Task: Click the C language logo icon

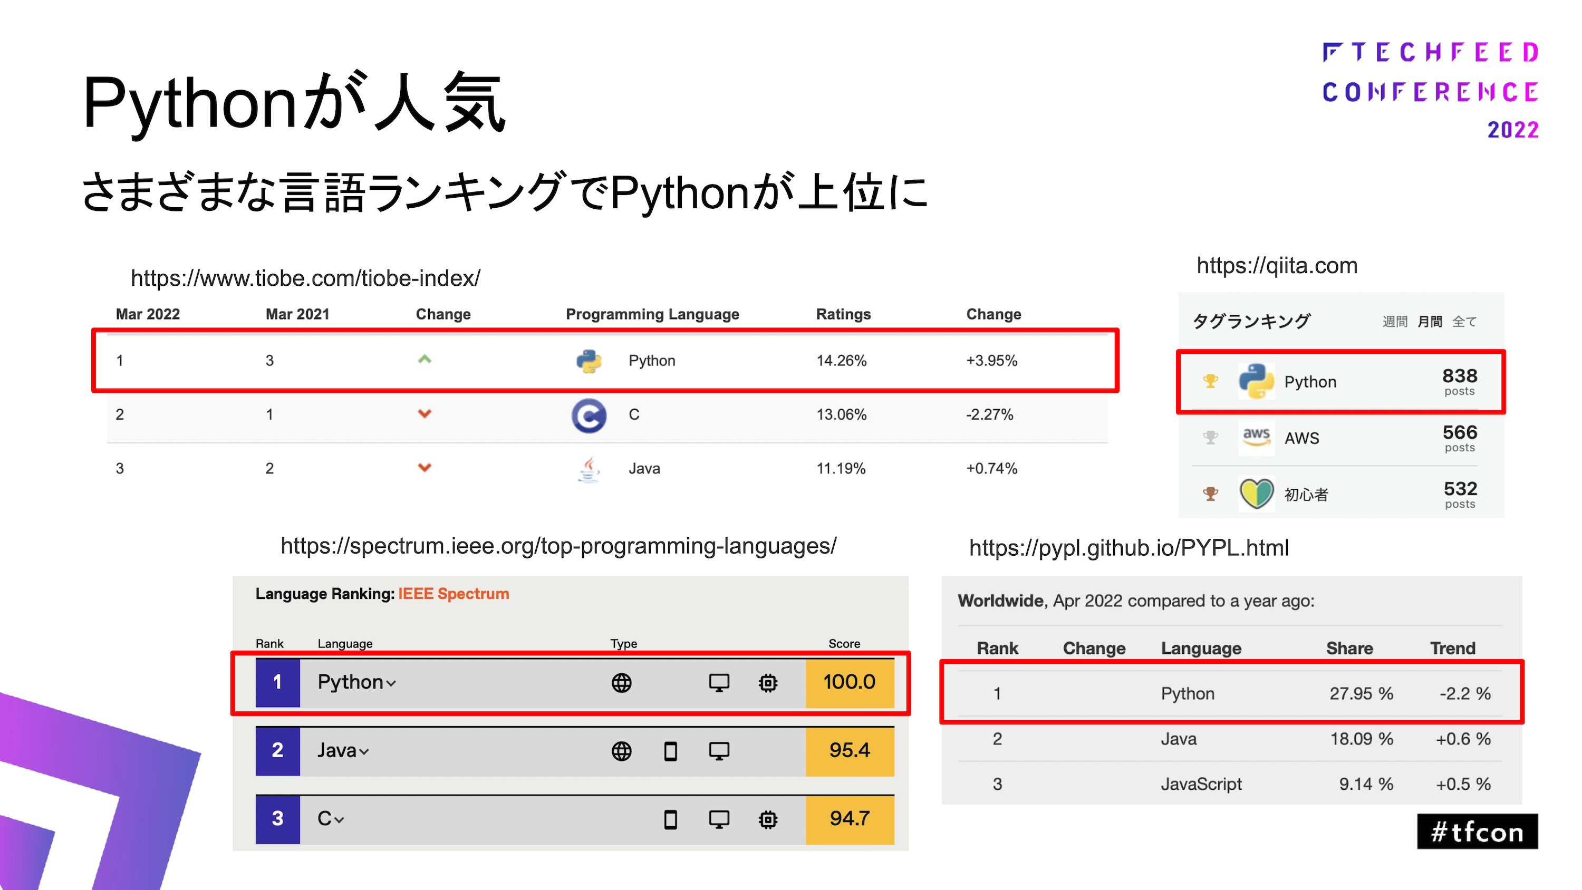Action: (589, 416)
